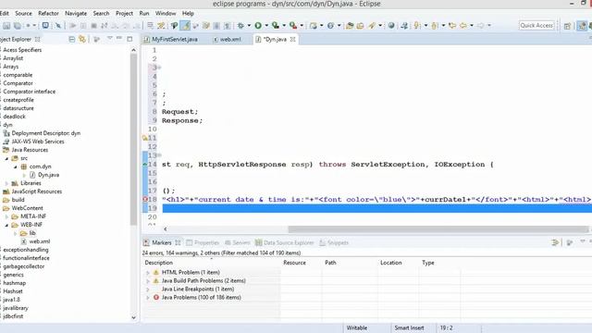Image resolution: width=592 pixels, height=333 pixels.
Task: Close the Dyn.java editor tab
Action: pos(292,39)
